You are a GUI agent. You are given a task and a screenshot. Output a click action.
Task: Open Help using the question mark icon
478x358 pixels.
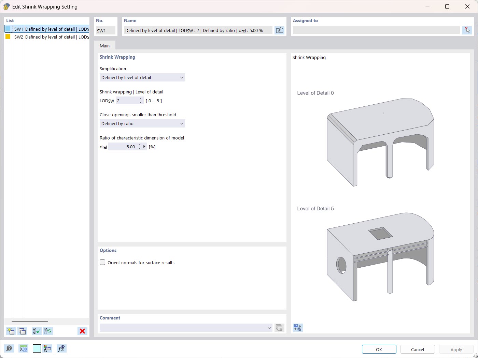point(9,348)
